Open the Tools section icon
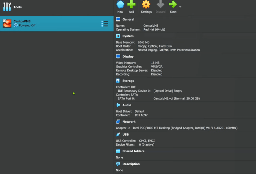The width and height of the screenshot is (256, 174). point(7,7)
